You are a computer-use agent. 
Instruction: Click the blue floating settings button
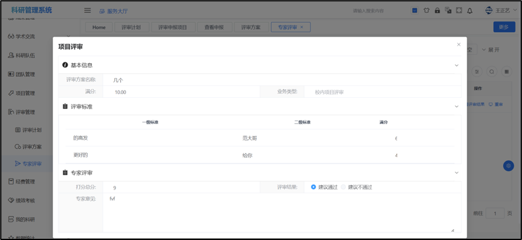[x=508, y=166]
